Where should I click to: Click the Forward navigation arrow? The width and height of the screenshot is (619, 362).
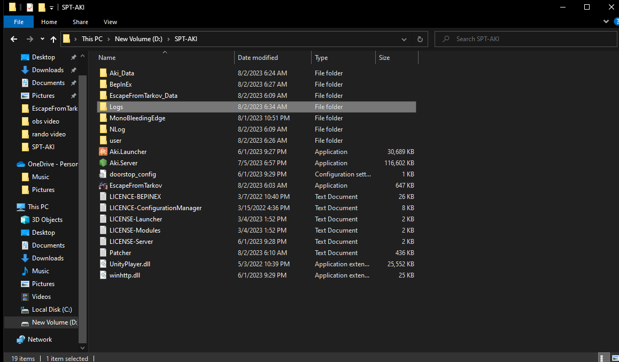[29, 39]
